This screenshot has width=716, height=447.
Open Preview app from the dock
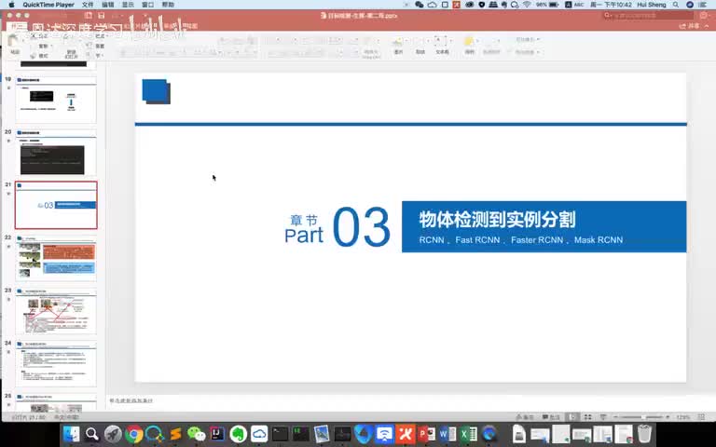pos(322,434)
